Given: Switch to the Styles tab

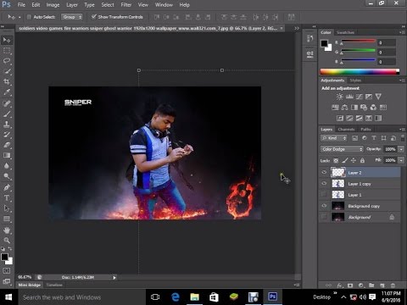Looking at the screenshot, I should (x=355, y=80).
